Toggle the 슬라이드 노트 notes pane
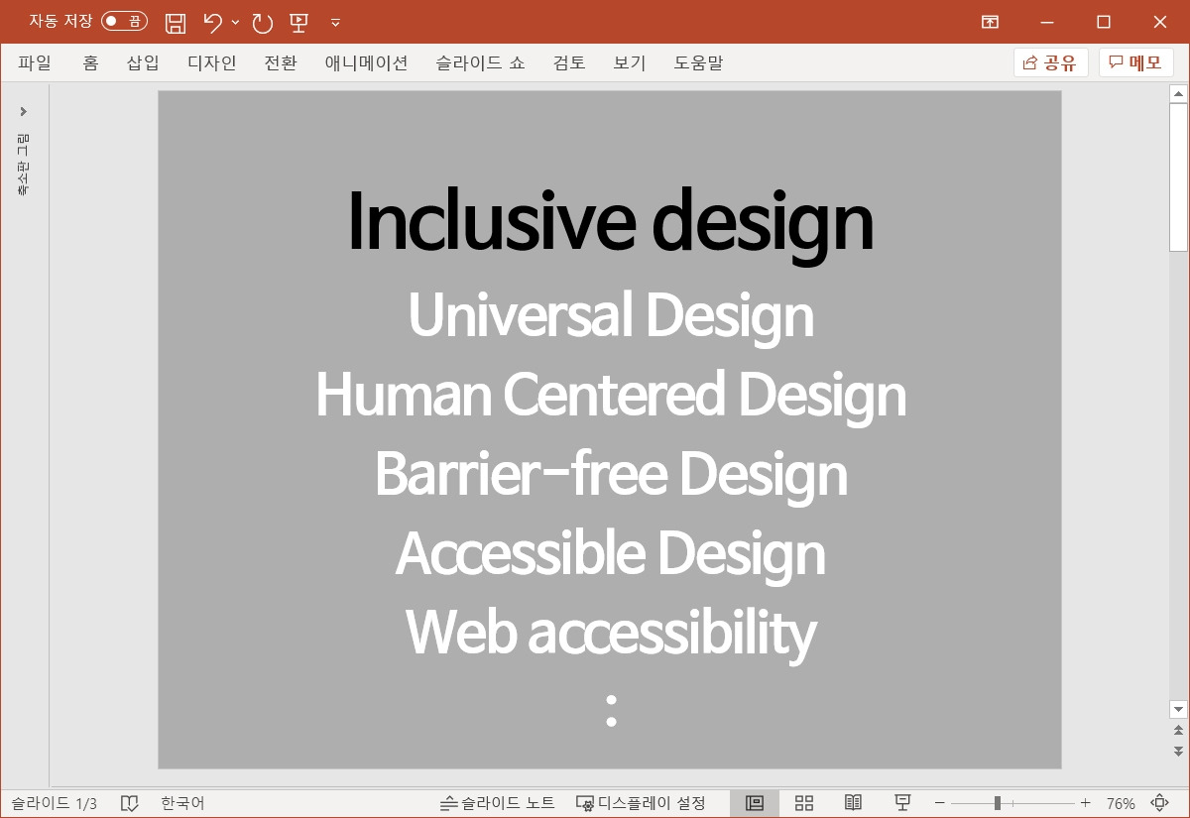This screenshot has width=1190, height=818. (x=498, y=803)
